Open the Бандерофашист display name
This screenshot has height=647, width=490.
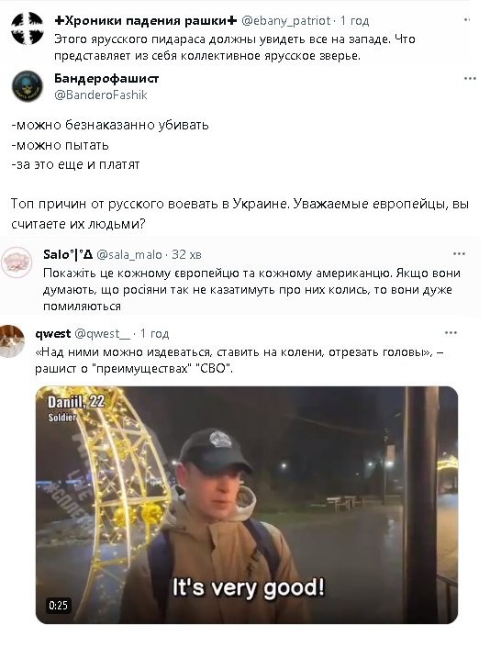[106, 78]
